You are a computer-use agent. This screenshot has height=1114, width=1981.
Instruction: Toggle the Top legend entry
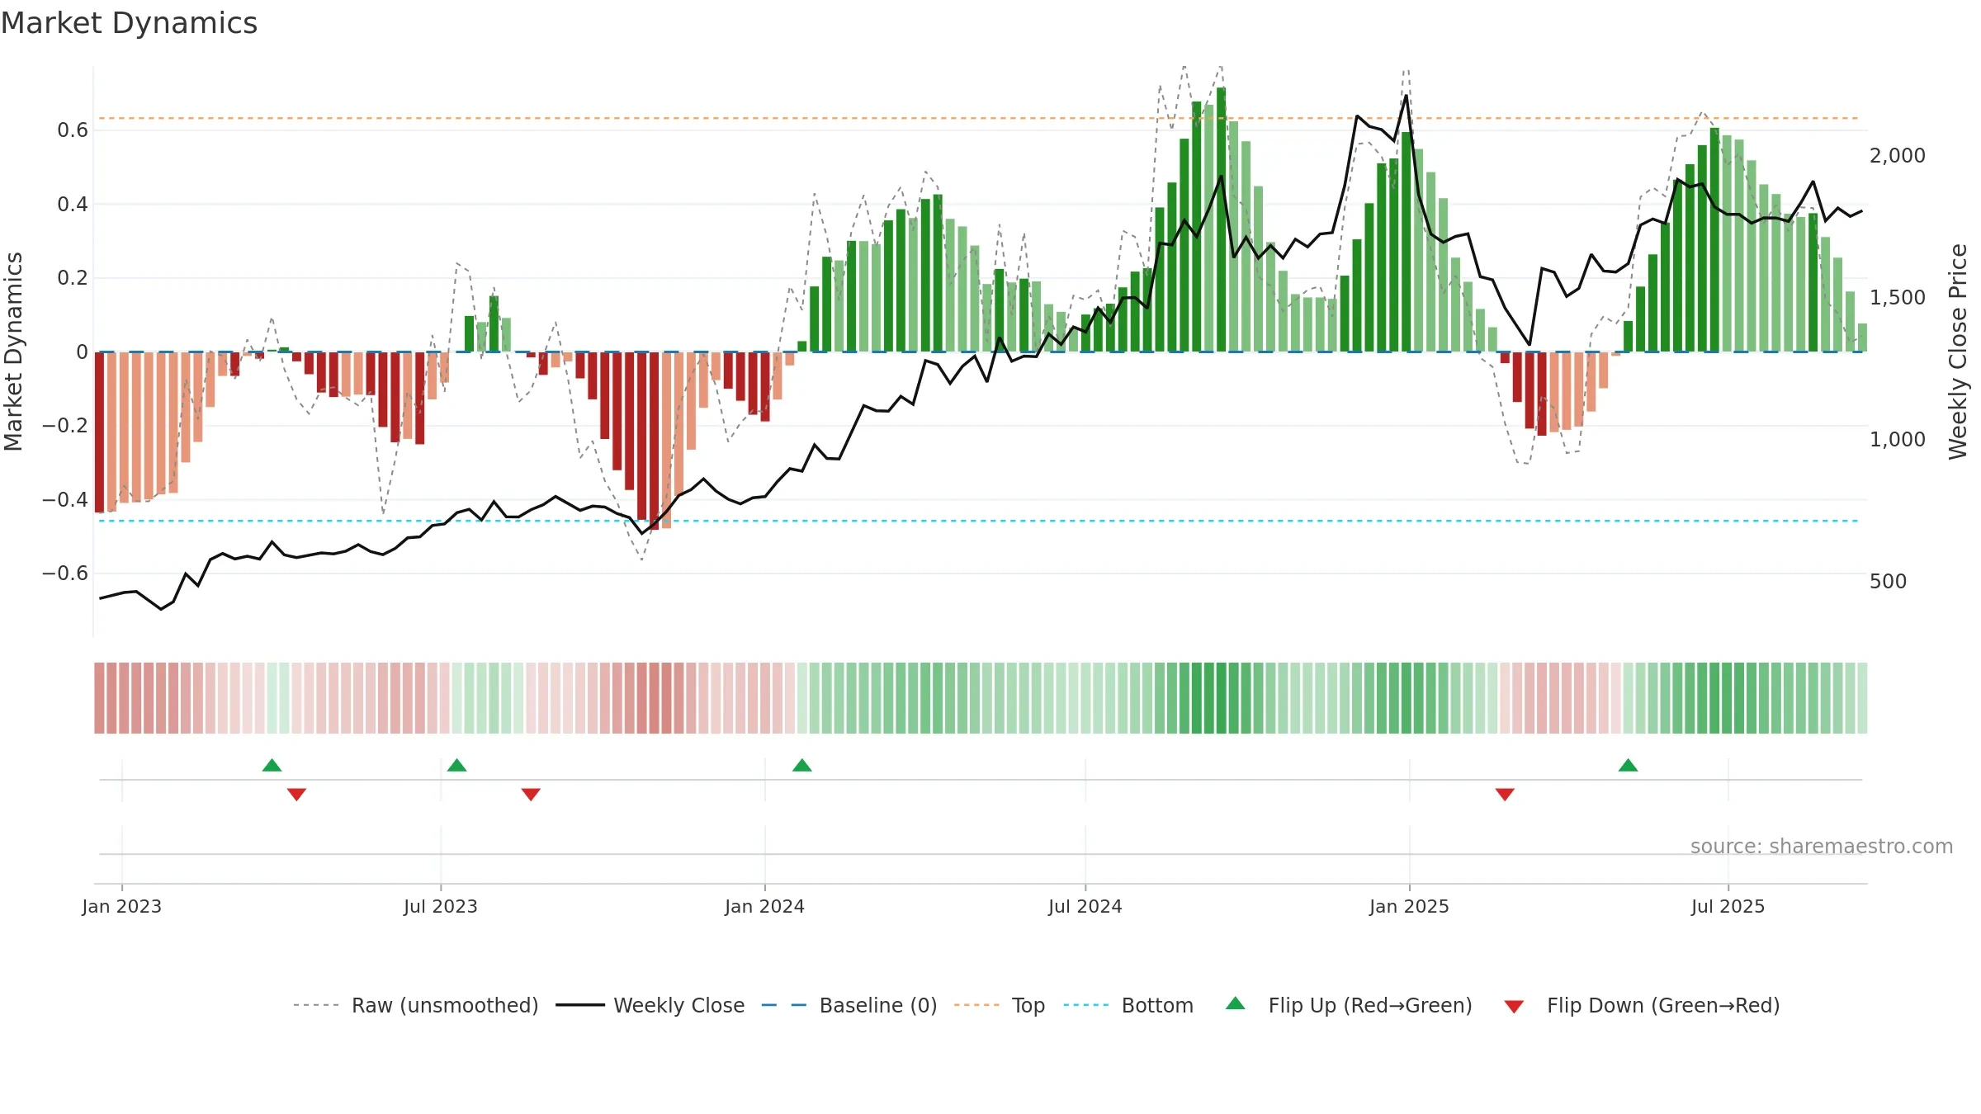(x=999, y=1005)
